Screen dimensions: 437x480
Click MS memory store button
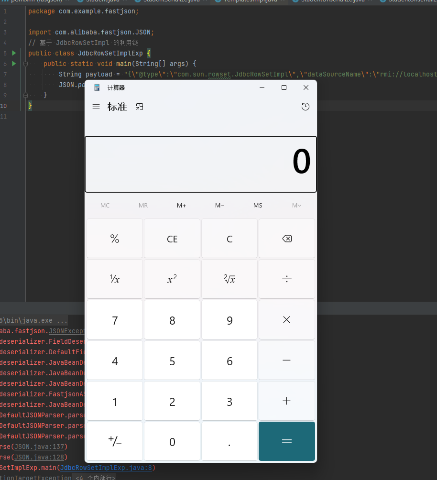(258, 206)
